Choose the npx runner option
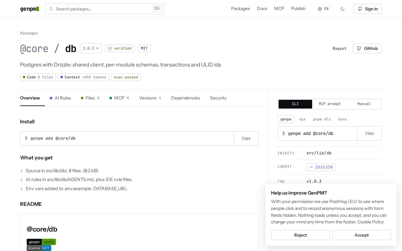 (302, 119)
